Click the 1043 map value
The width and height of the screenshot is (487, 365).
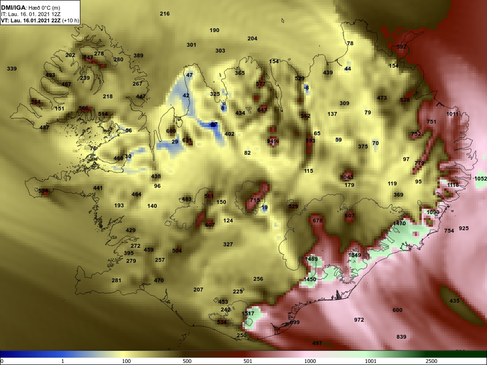(x=347, y=177)
